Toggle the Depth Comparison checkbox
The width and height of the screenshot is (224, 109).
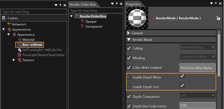click(129, 96)
